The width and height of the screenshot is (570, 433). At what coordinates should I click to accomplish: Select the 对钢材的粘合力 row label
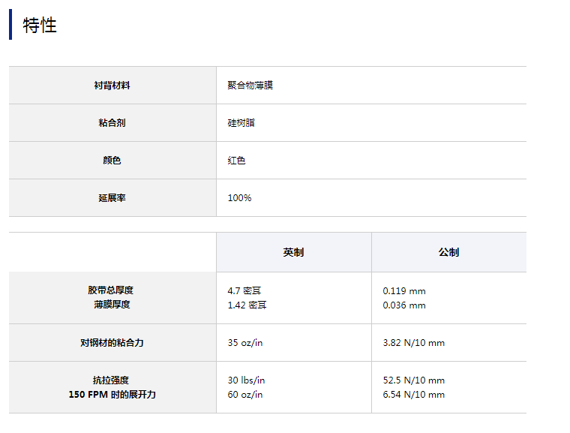tap(112, 343)
